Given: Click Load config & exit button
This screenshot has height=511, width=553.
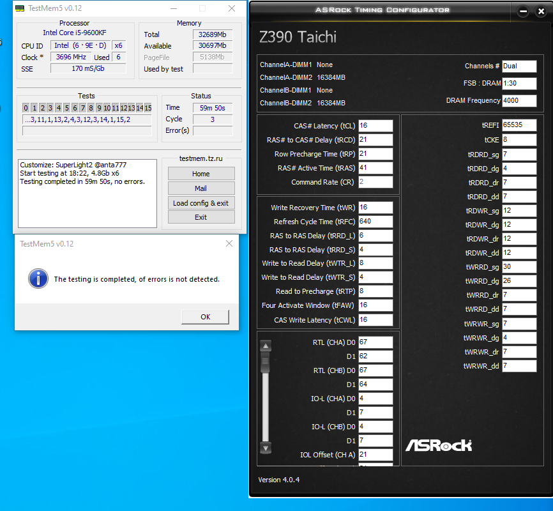Looking at the screenshot, I should (x=201, y=203).
